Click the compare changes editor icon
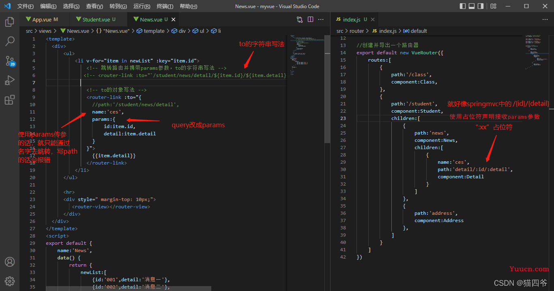The height and width of the screenshot is (291, 554). 300,19
